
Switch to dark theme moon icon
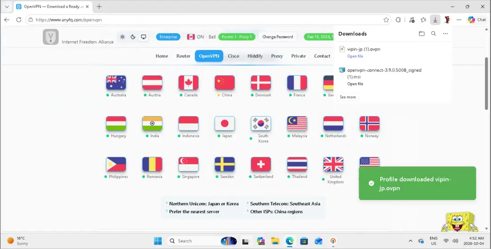(133, 37)
